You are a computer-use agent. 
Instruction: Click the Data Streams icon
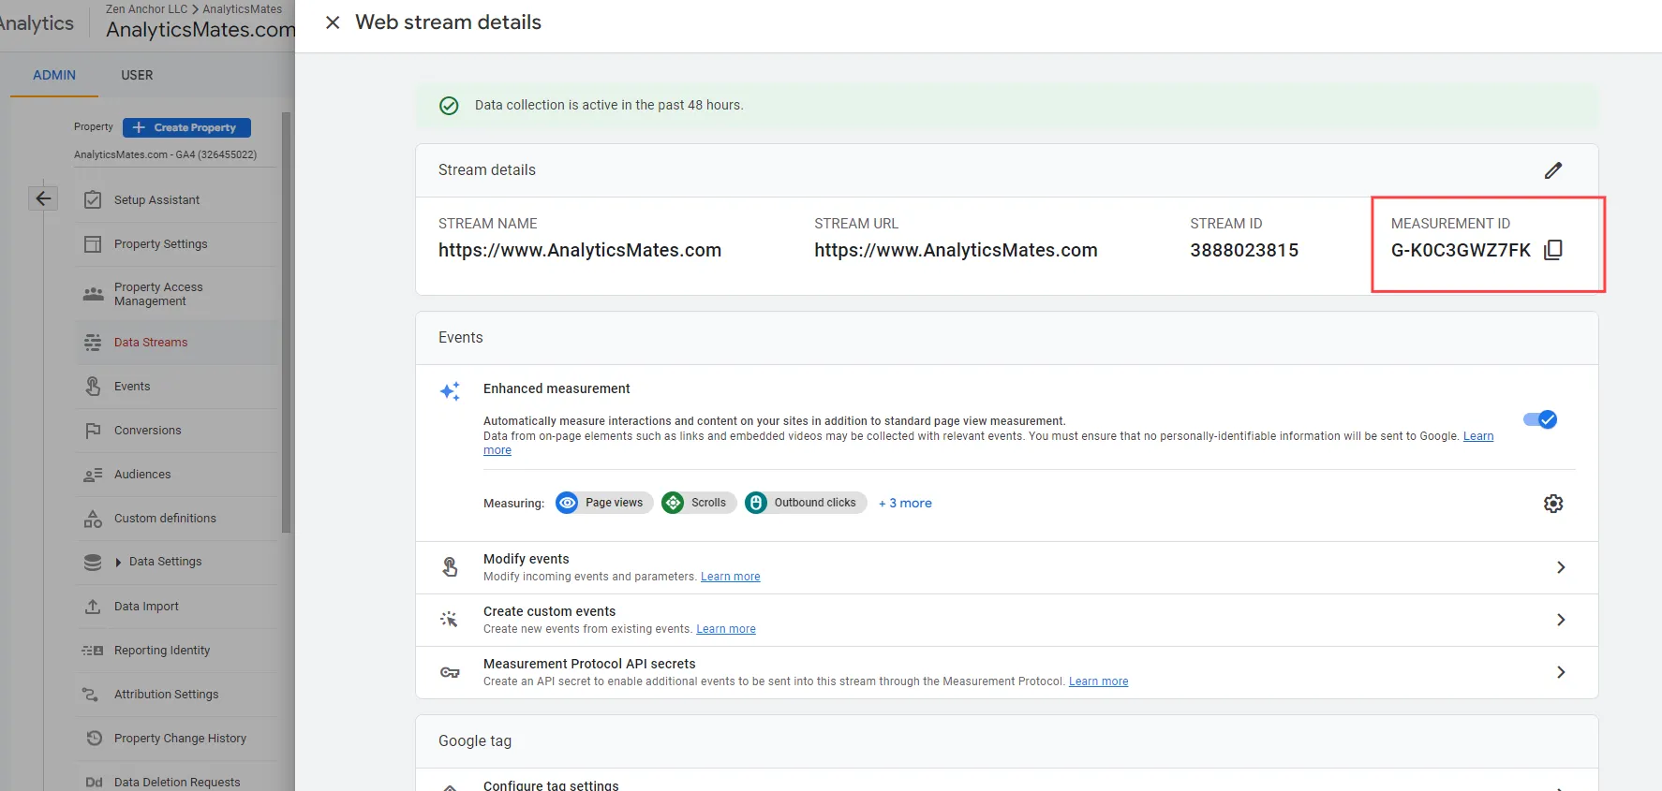93,343
